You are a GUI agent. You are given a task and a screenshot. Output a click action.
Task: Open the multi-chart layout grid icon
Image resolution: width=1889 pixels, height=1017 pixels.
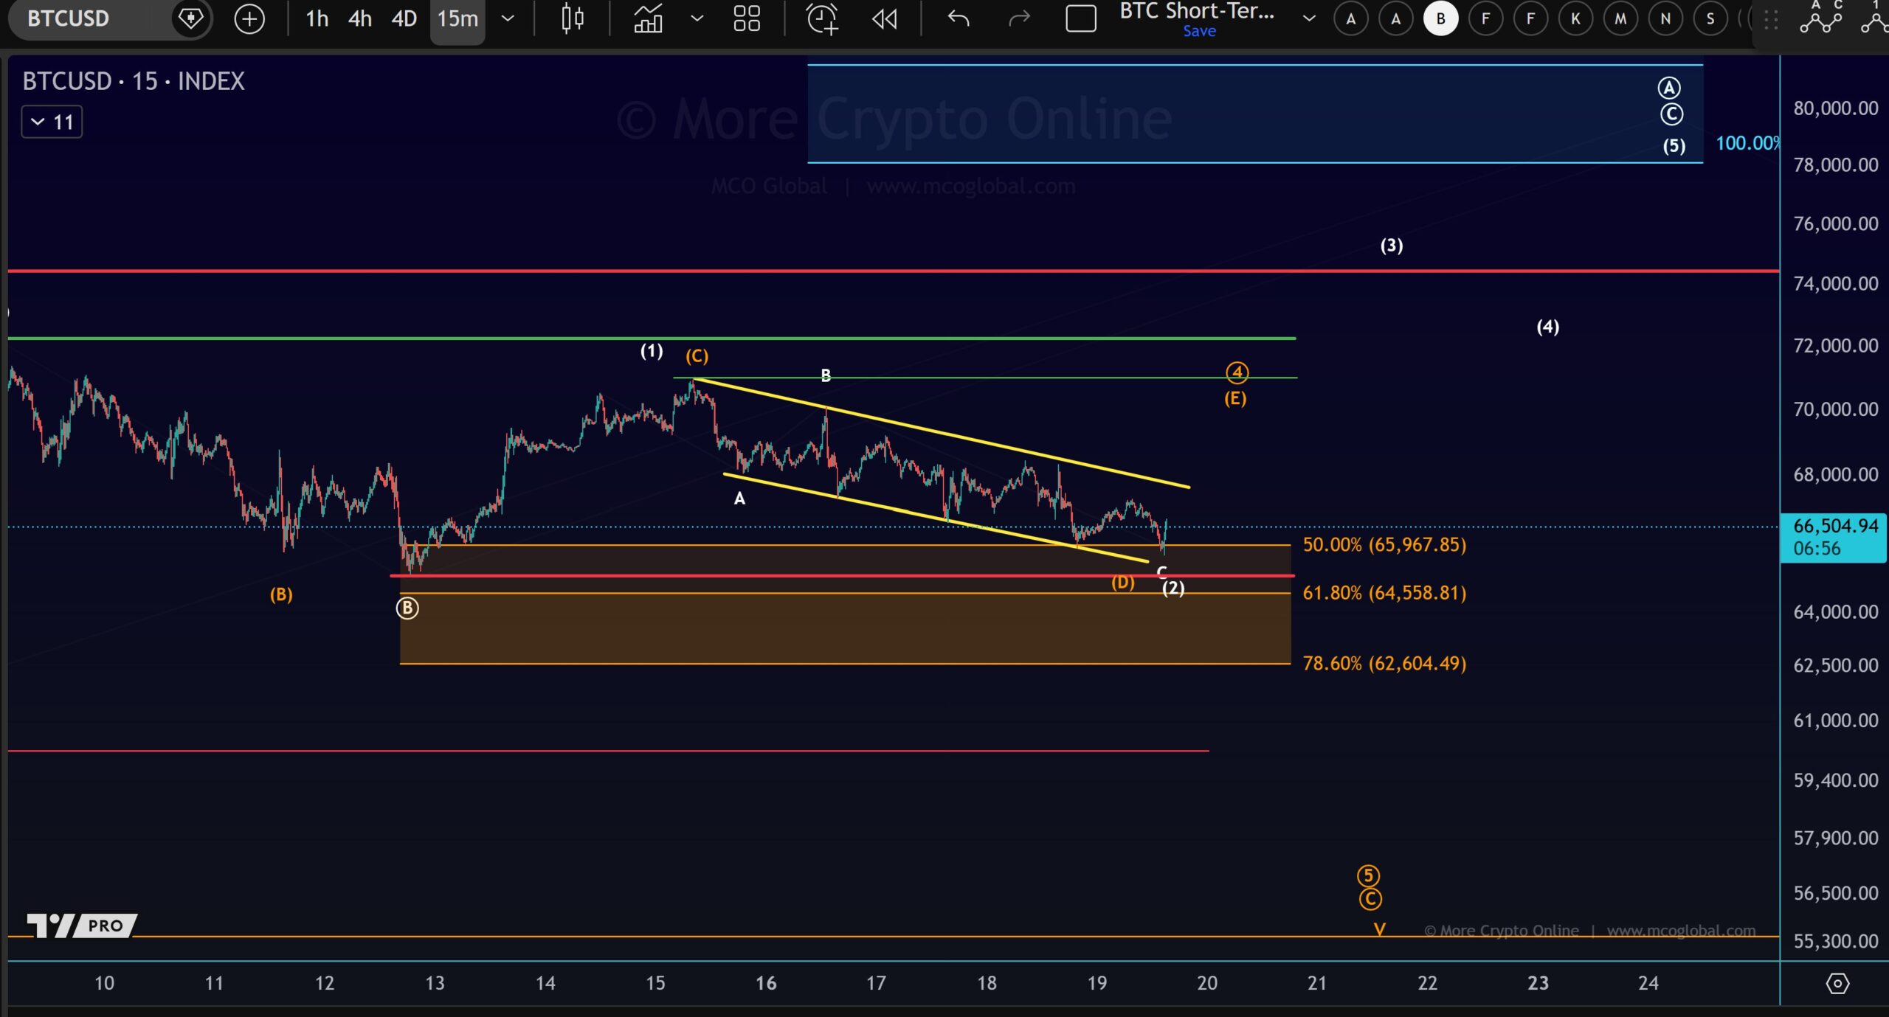[x=747, y=18]
